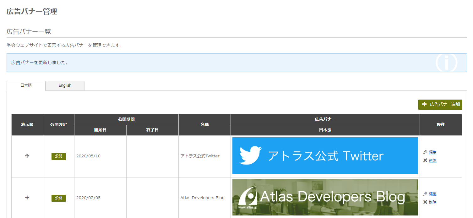Viewport: 473px width, 218px height.
Task: Click 削除 link for Atlas Developers Blog
Action: 432,202
